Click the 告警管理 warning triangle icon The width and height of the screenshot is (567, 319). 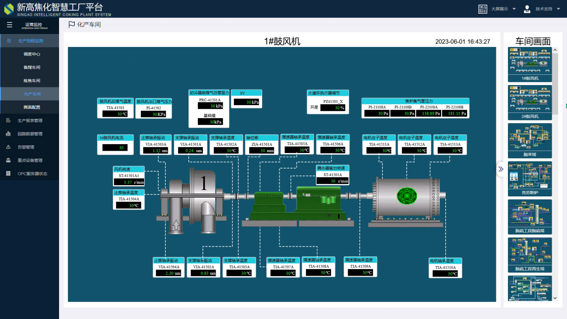(8, 147)
